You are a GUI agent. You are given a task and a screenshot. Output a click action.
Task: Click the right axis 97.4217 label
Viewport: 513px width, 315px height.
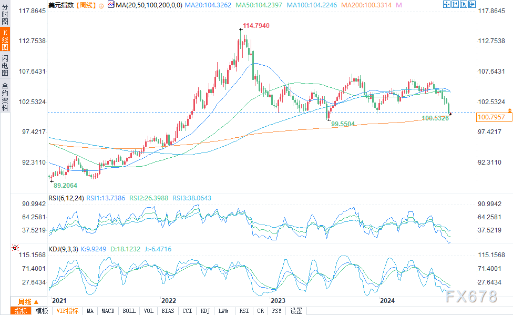click(x=489, y=132)
